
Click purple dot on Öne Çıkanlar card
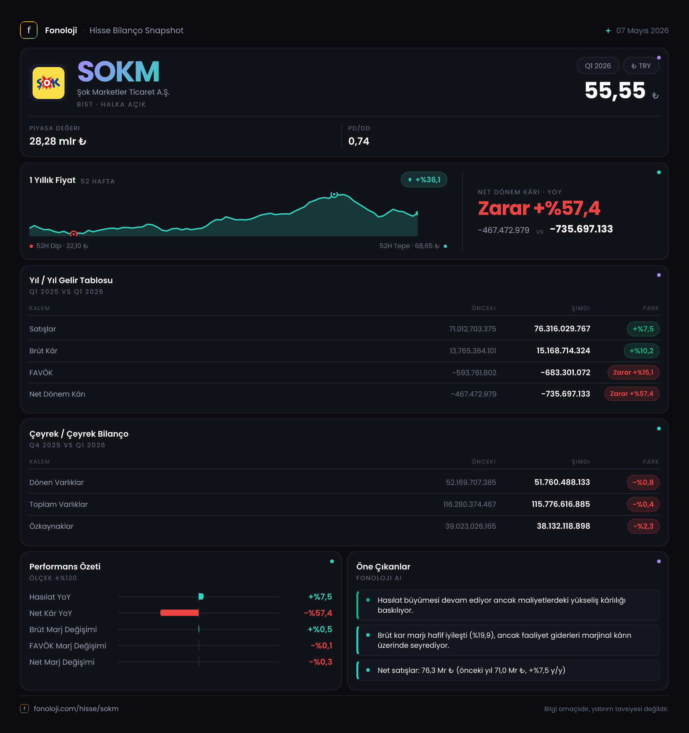point(658,561)
